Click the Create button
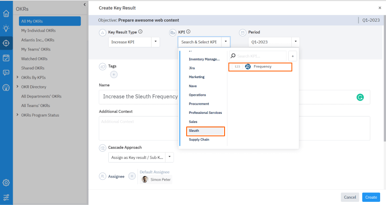Viewport: 386px width, 205px height. (x=371, y=197)
